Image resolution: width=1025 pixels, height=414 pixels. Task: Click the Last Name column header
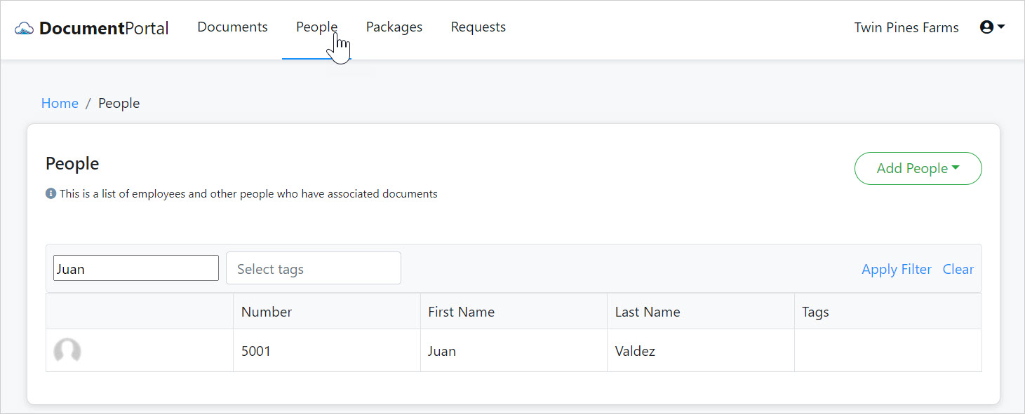[647, 312]
